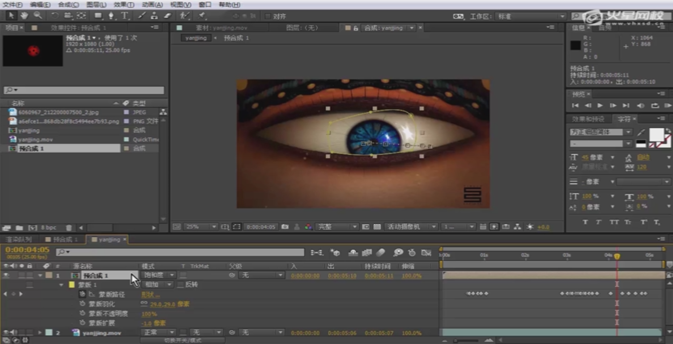Open the 活动摄像机 view dropdown
Viewport: 673px width, 344px height.
(x=411, y=227)
